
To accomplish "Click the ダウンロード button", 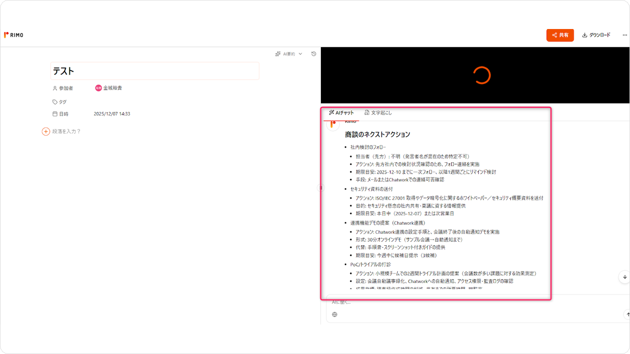I will tap(596, 35).
